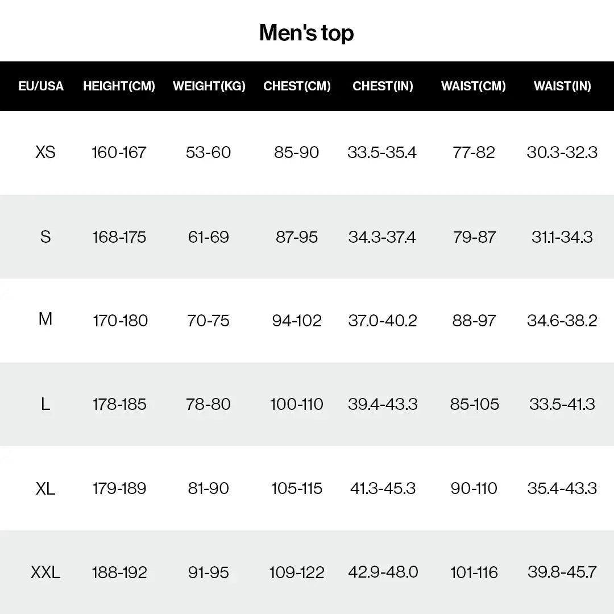This screenshot has width=614, height=614.
Task: Click the Men's top title
Action: (x=306, y=33)
